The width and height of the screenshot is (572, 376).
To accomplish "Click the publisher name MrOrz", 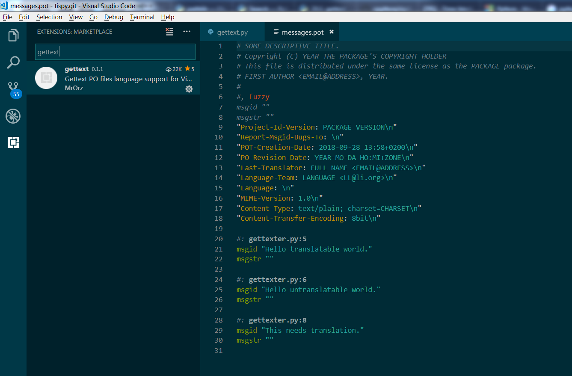I will coord(74,88).
